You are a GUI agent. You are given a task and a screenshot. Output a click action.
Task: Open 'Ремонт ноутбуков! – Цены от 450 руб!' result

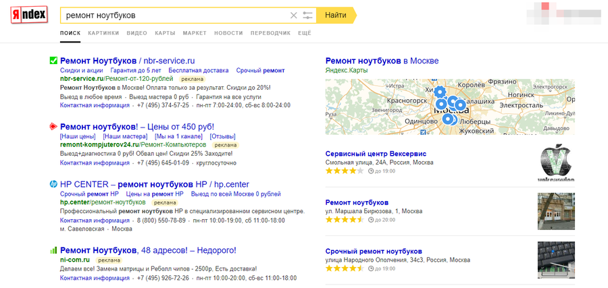(x=137, y=127)
